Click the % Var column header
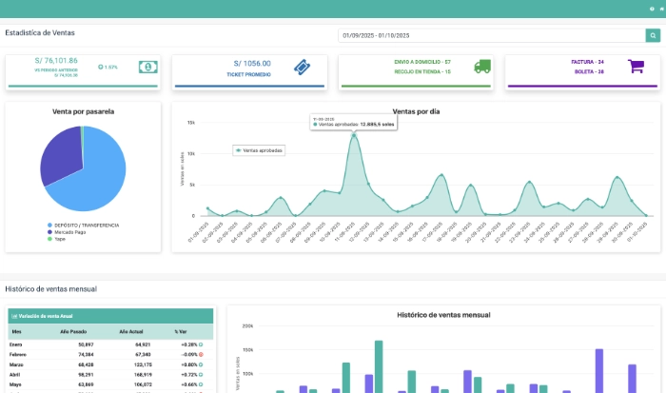The width and height of the screenshot is (666, 393). [x=181, y=332]
